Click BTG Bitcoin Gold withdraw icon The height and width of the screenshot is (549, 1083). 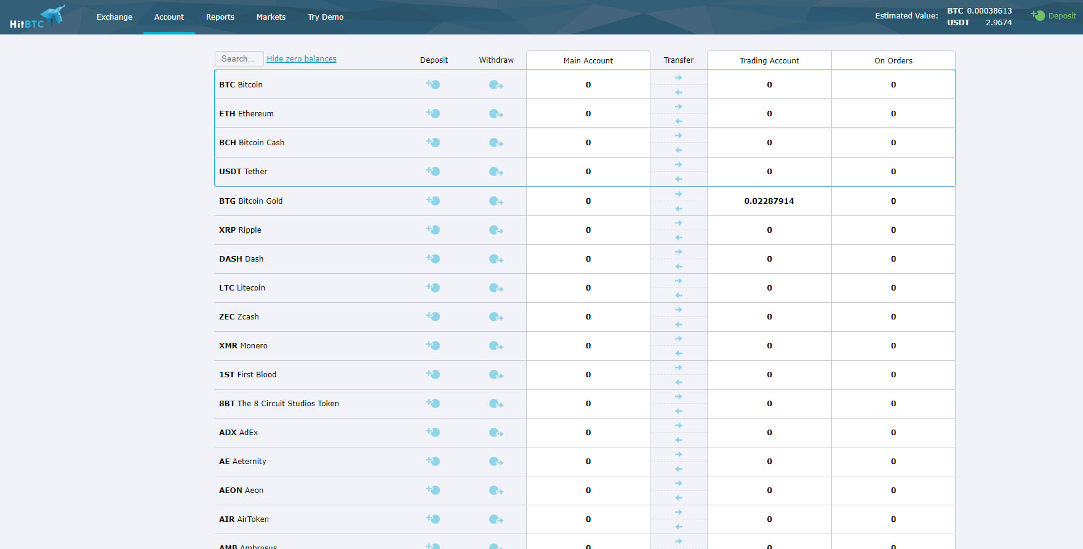[x=496, y=201]
